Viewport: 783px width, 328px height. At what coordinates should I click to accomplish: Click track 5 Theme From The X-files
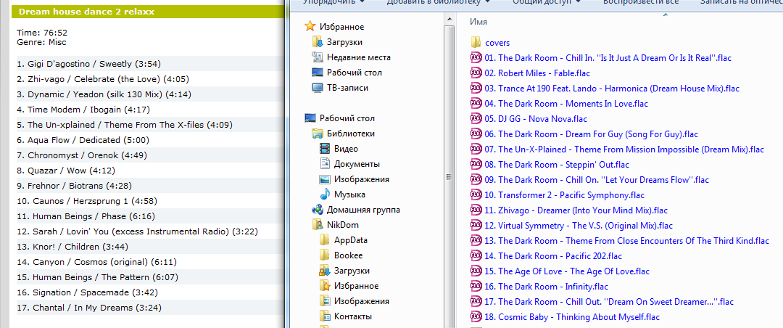coord(125,125)
